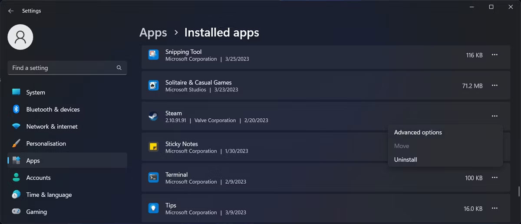Click the 100 KB size value
Screen dimensions: 521x224
pyautogui.click(x=474, y=178)
